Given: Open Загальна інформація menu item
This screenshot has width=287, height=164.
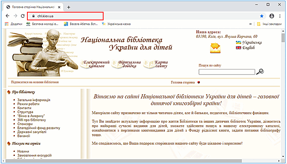Looking at the screenshot, I should click(34, 100).
